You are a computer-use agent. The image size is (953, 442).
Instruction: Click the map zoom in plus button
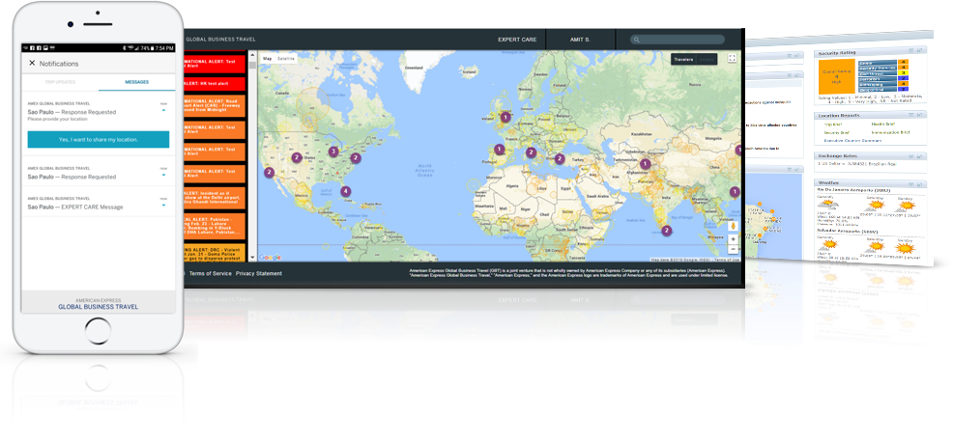[733, 239]
